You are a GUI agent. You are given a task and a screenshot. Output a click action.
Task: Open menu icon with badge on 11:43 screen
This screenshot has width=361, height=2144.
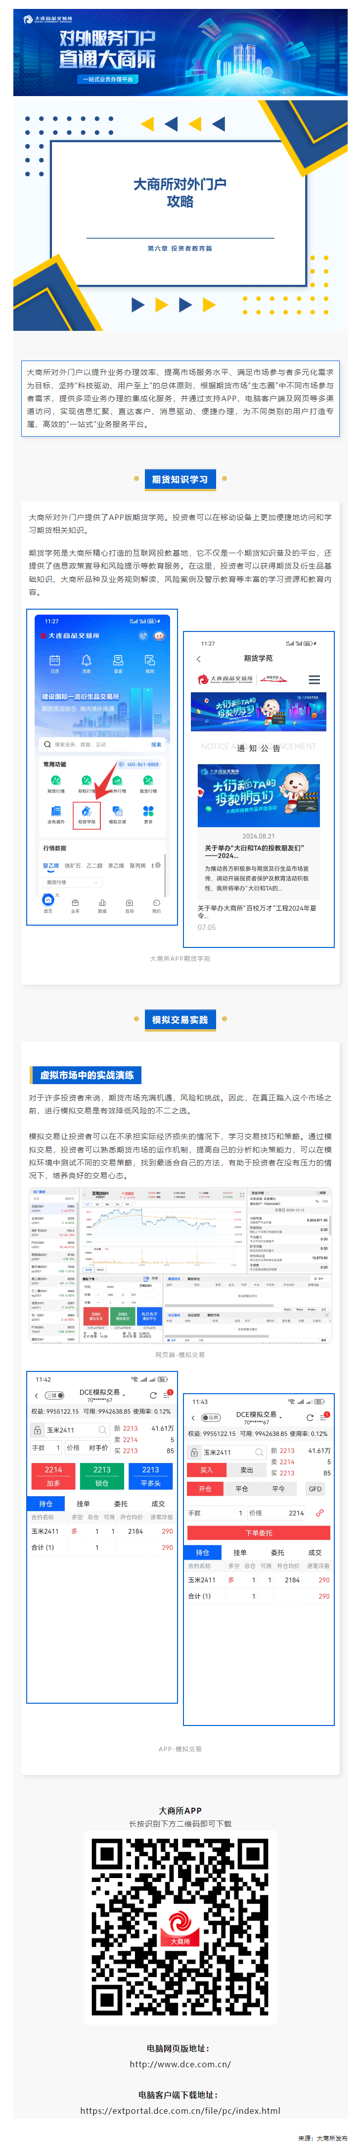point(323,1417)
